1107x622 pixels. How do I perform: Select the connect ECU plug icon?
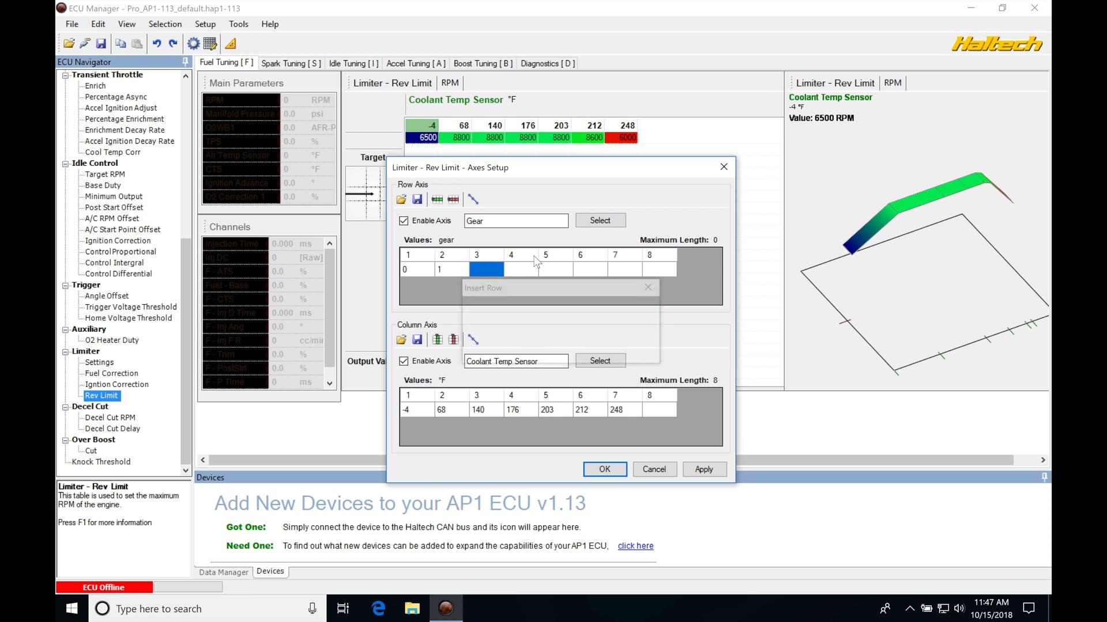coord(85,43)
